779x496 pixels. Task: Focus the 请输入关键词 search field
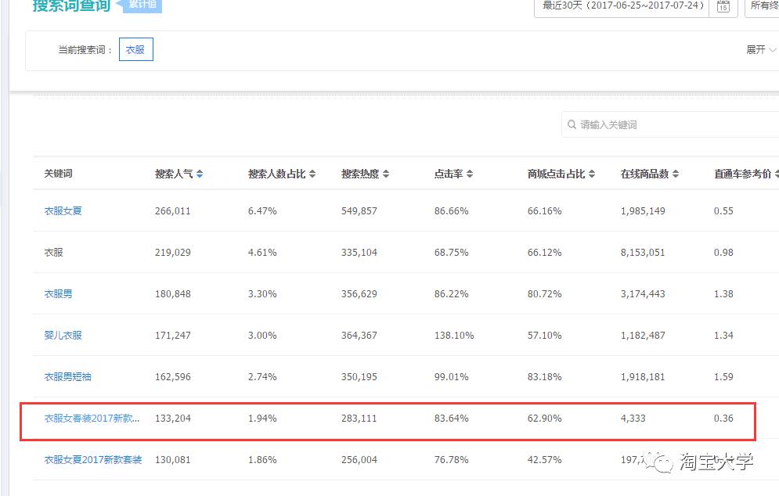click(x=673, y=125)
